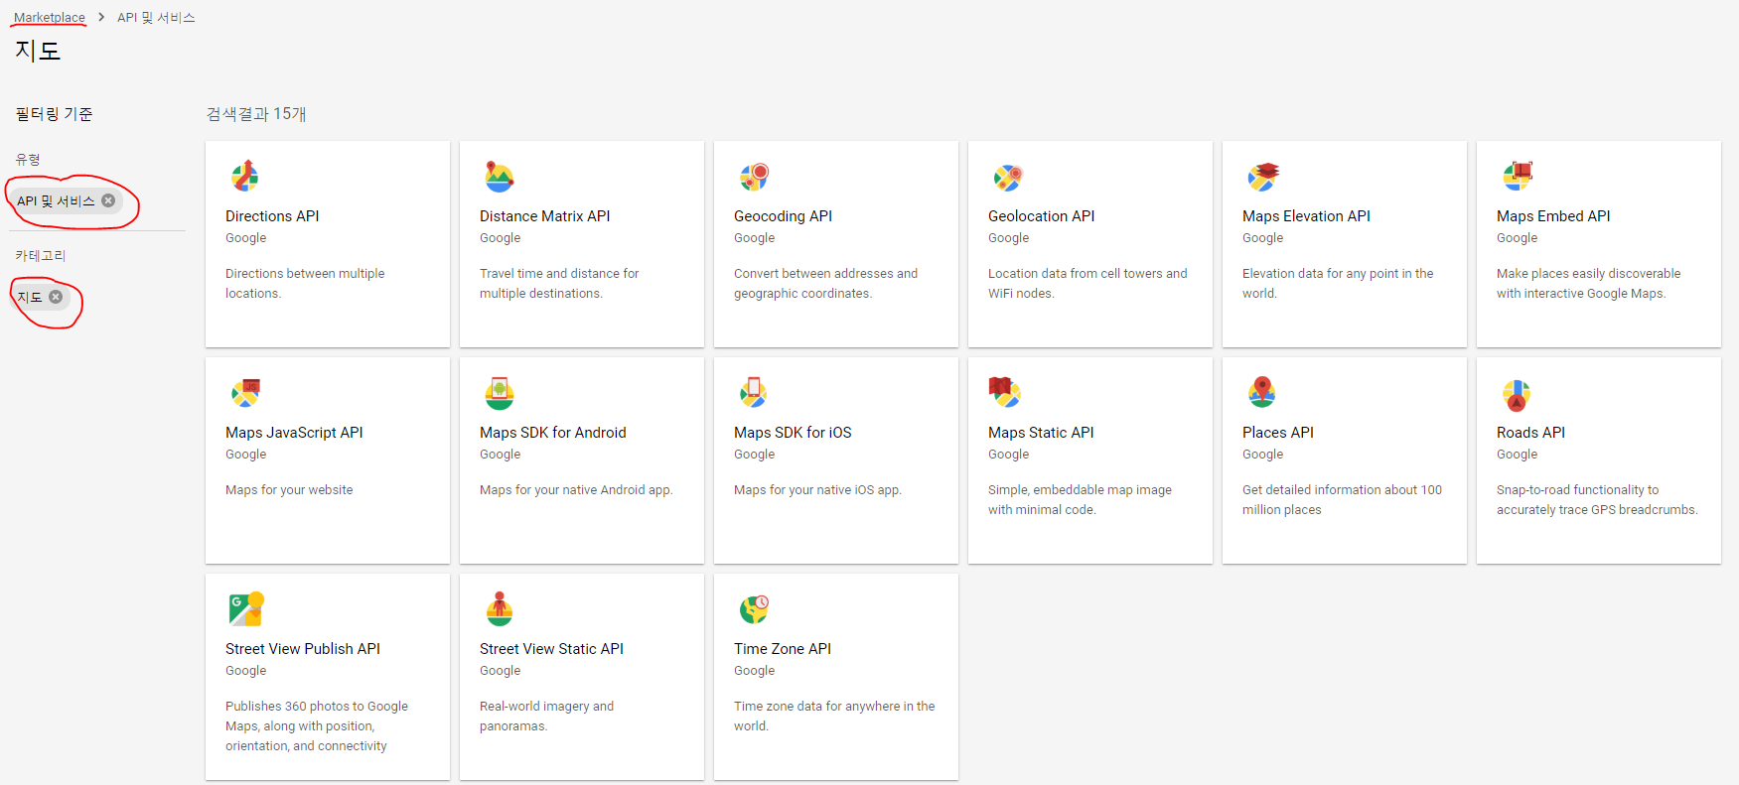
Task: Click 'Google' under Places API
Action: pos(1262,455)
